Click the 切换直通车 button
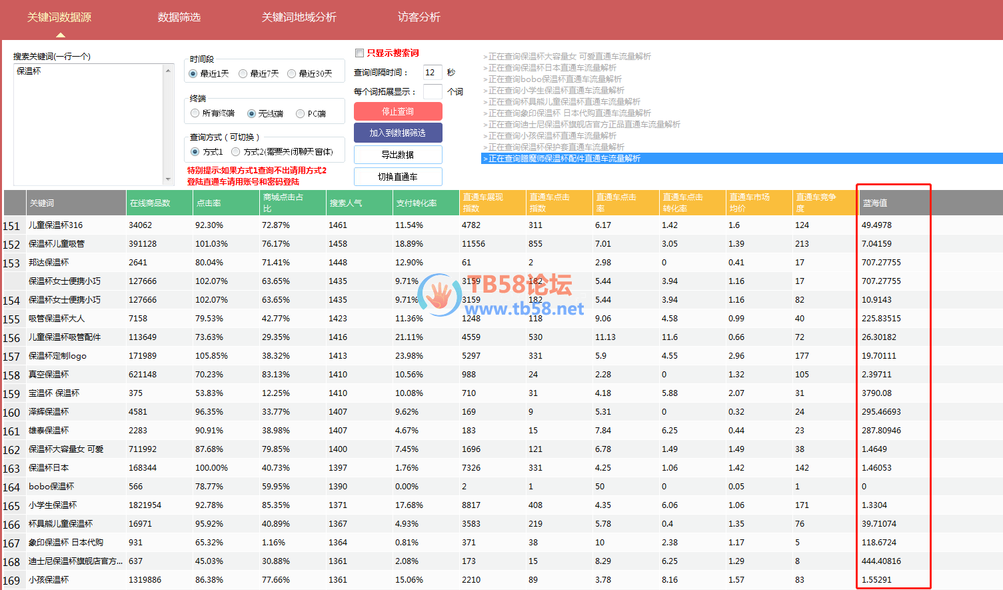The height and width of the screenshot is (590, 1003). (x=398, y=177)
